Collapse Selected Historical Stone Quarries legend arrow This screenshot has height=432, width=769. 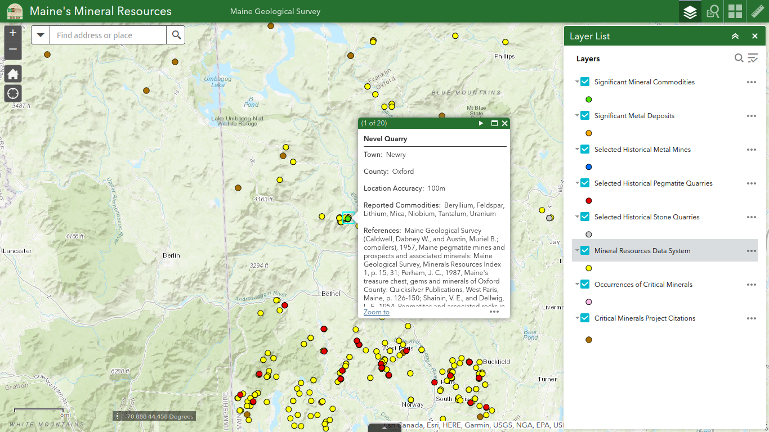pyautogui.click(x=577, y=217)
